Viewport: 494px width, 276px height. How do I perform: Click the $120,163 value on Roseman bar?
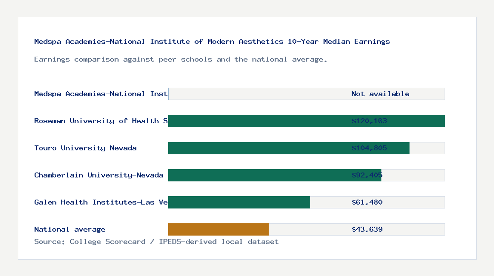click(x=369, y=121)
